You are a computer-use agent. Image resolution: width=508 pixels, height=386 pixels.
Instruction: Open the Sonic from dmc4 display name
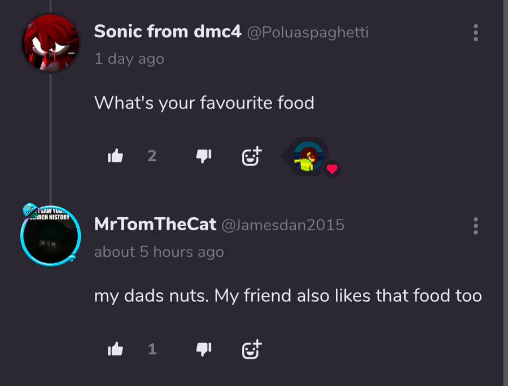(168, 32)
